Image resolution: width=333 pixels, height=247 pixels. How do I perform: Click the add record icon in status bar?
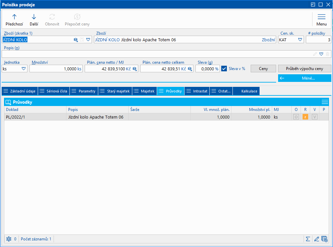click(x=324, y=239)
